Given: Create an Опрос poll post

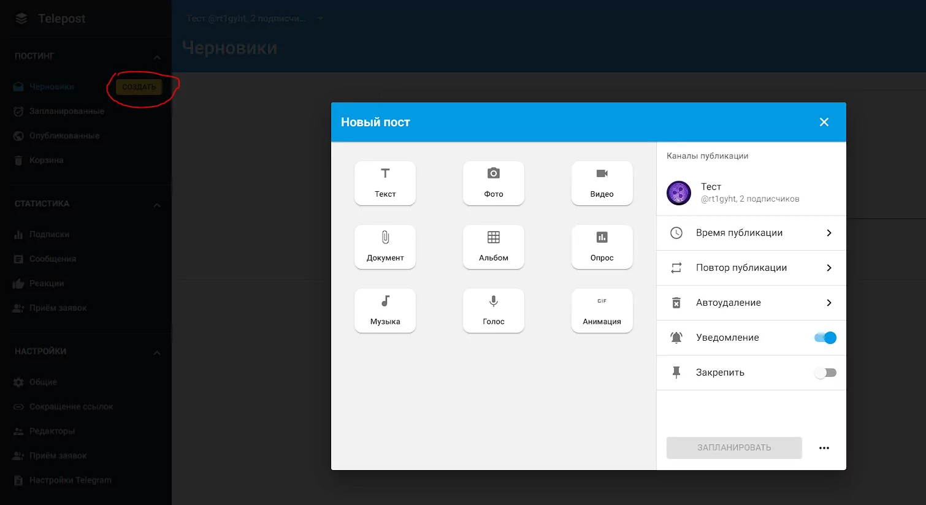Looking at the screenshot, I should [602, 246].
